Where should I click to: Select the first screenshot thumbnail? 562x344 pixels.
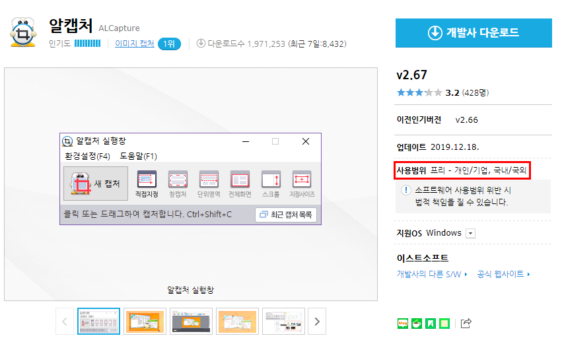point(98,322)
